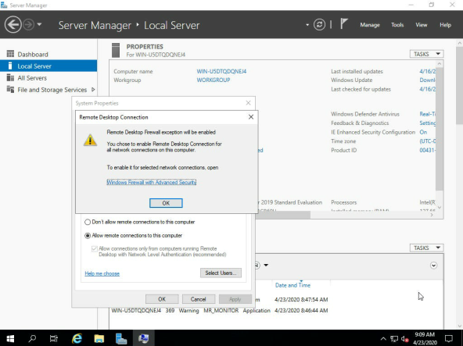The image size is (463, 346).
Task: Click the Server Manager taskbar icon
Action: tap(121, 338)
